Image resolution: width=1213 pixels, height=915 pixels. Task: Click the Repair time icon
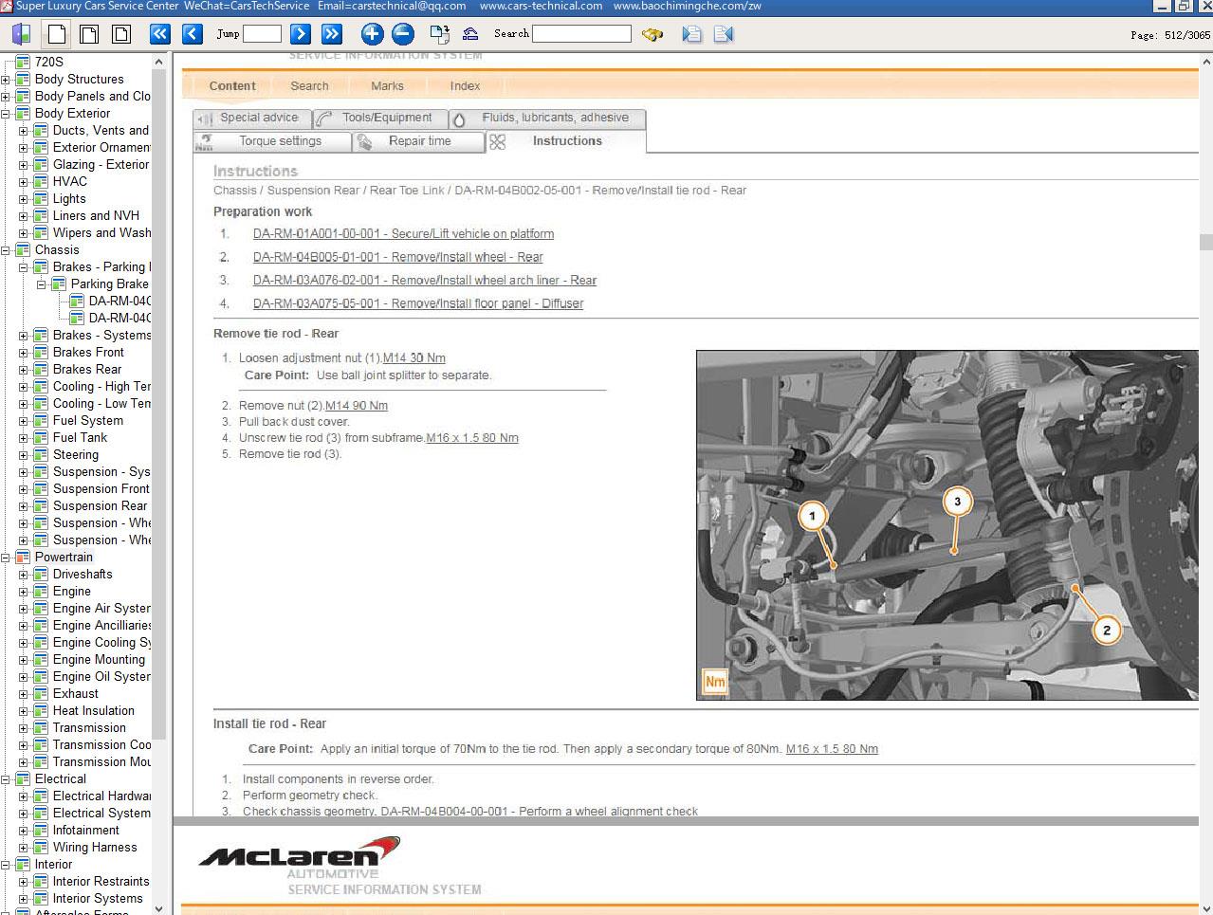click(364, 141)
